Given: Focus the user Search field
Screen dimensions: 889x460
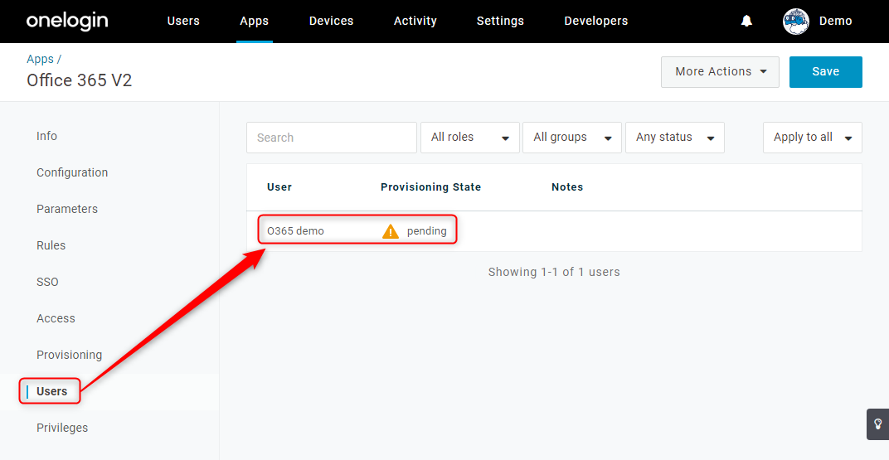Looking at the screenshot, I should [x=332, y=138].
